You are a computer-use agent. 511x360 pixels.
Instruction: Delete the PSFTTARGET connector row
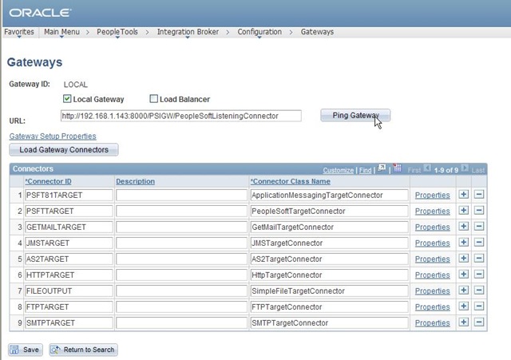pyautogui.click(x=479, y=211)
